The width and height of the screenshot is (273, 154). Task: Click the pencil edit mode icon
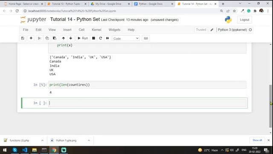212,30
